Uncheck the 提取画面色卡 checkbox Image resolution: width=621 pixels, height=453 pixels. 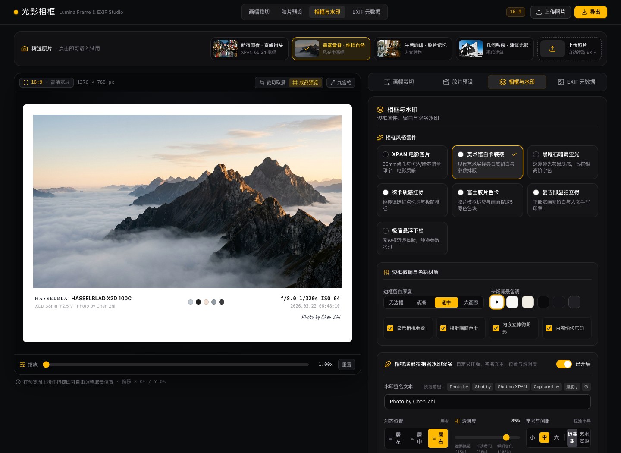(443, 328)
